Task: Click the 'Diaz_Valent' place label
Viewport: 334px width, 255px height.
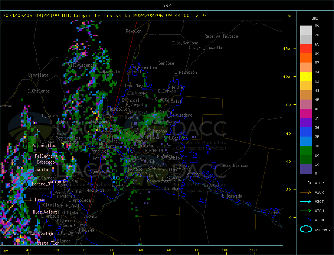Action: click(x=45, y=212)
